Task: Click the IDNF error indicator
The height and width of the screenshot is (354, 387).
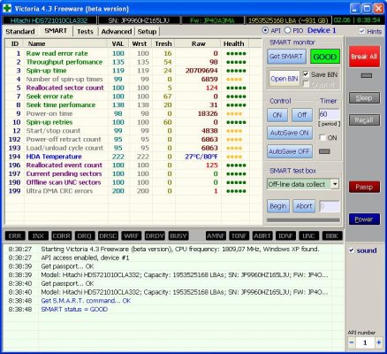Action: coord(285,235)
